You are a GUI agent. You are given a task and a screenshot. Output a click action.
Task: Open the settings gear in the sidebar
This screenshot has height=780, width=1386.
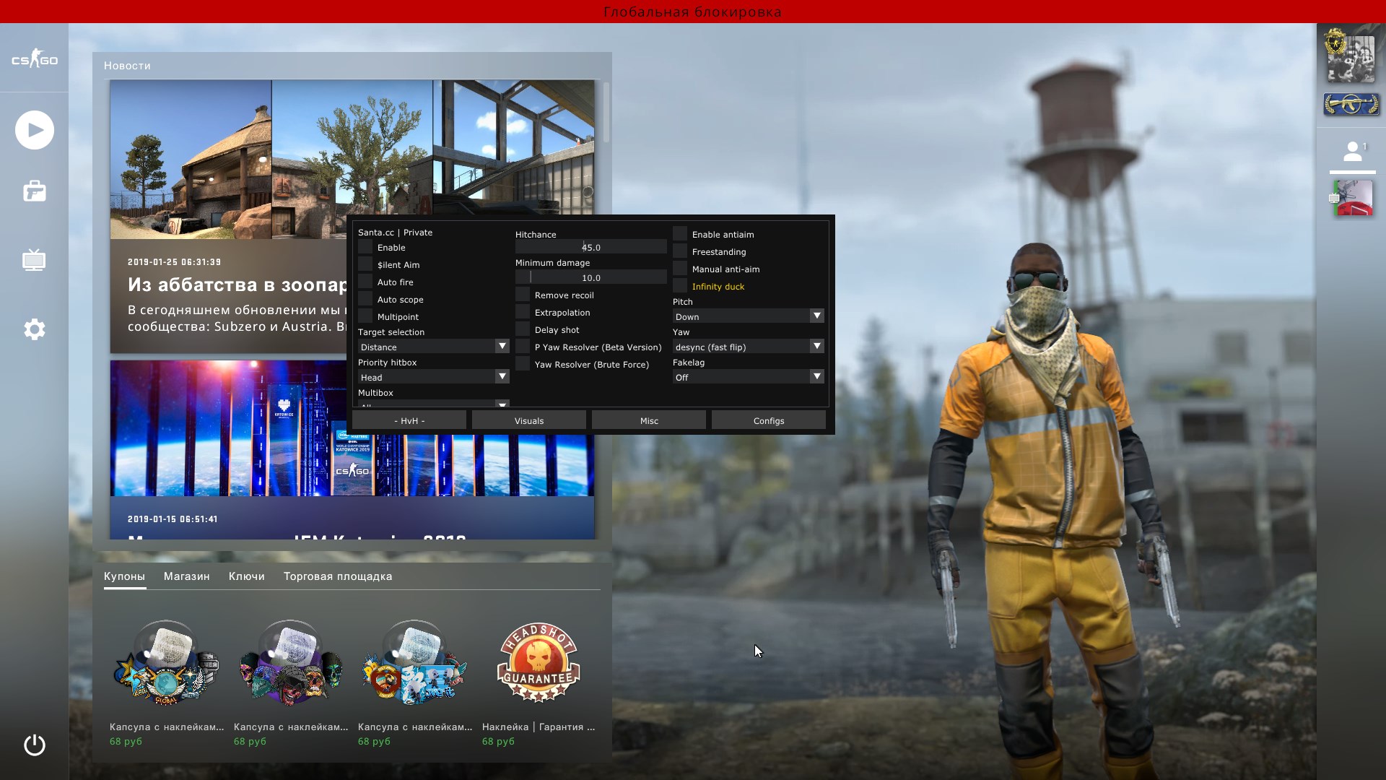[35, 329]
